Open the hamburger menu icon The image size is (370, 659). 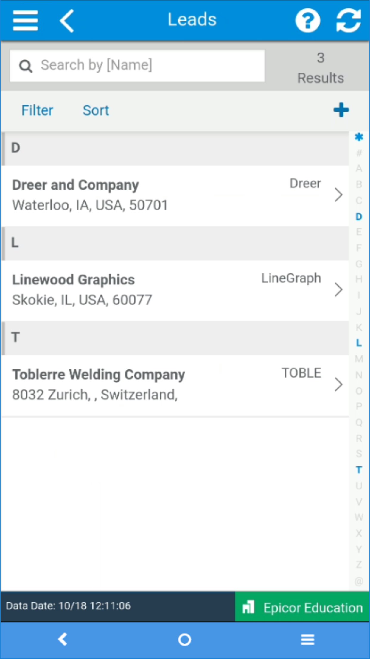point(25,20)
